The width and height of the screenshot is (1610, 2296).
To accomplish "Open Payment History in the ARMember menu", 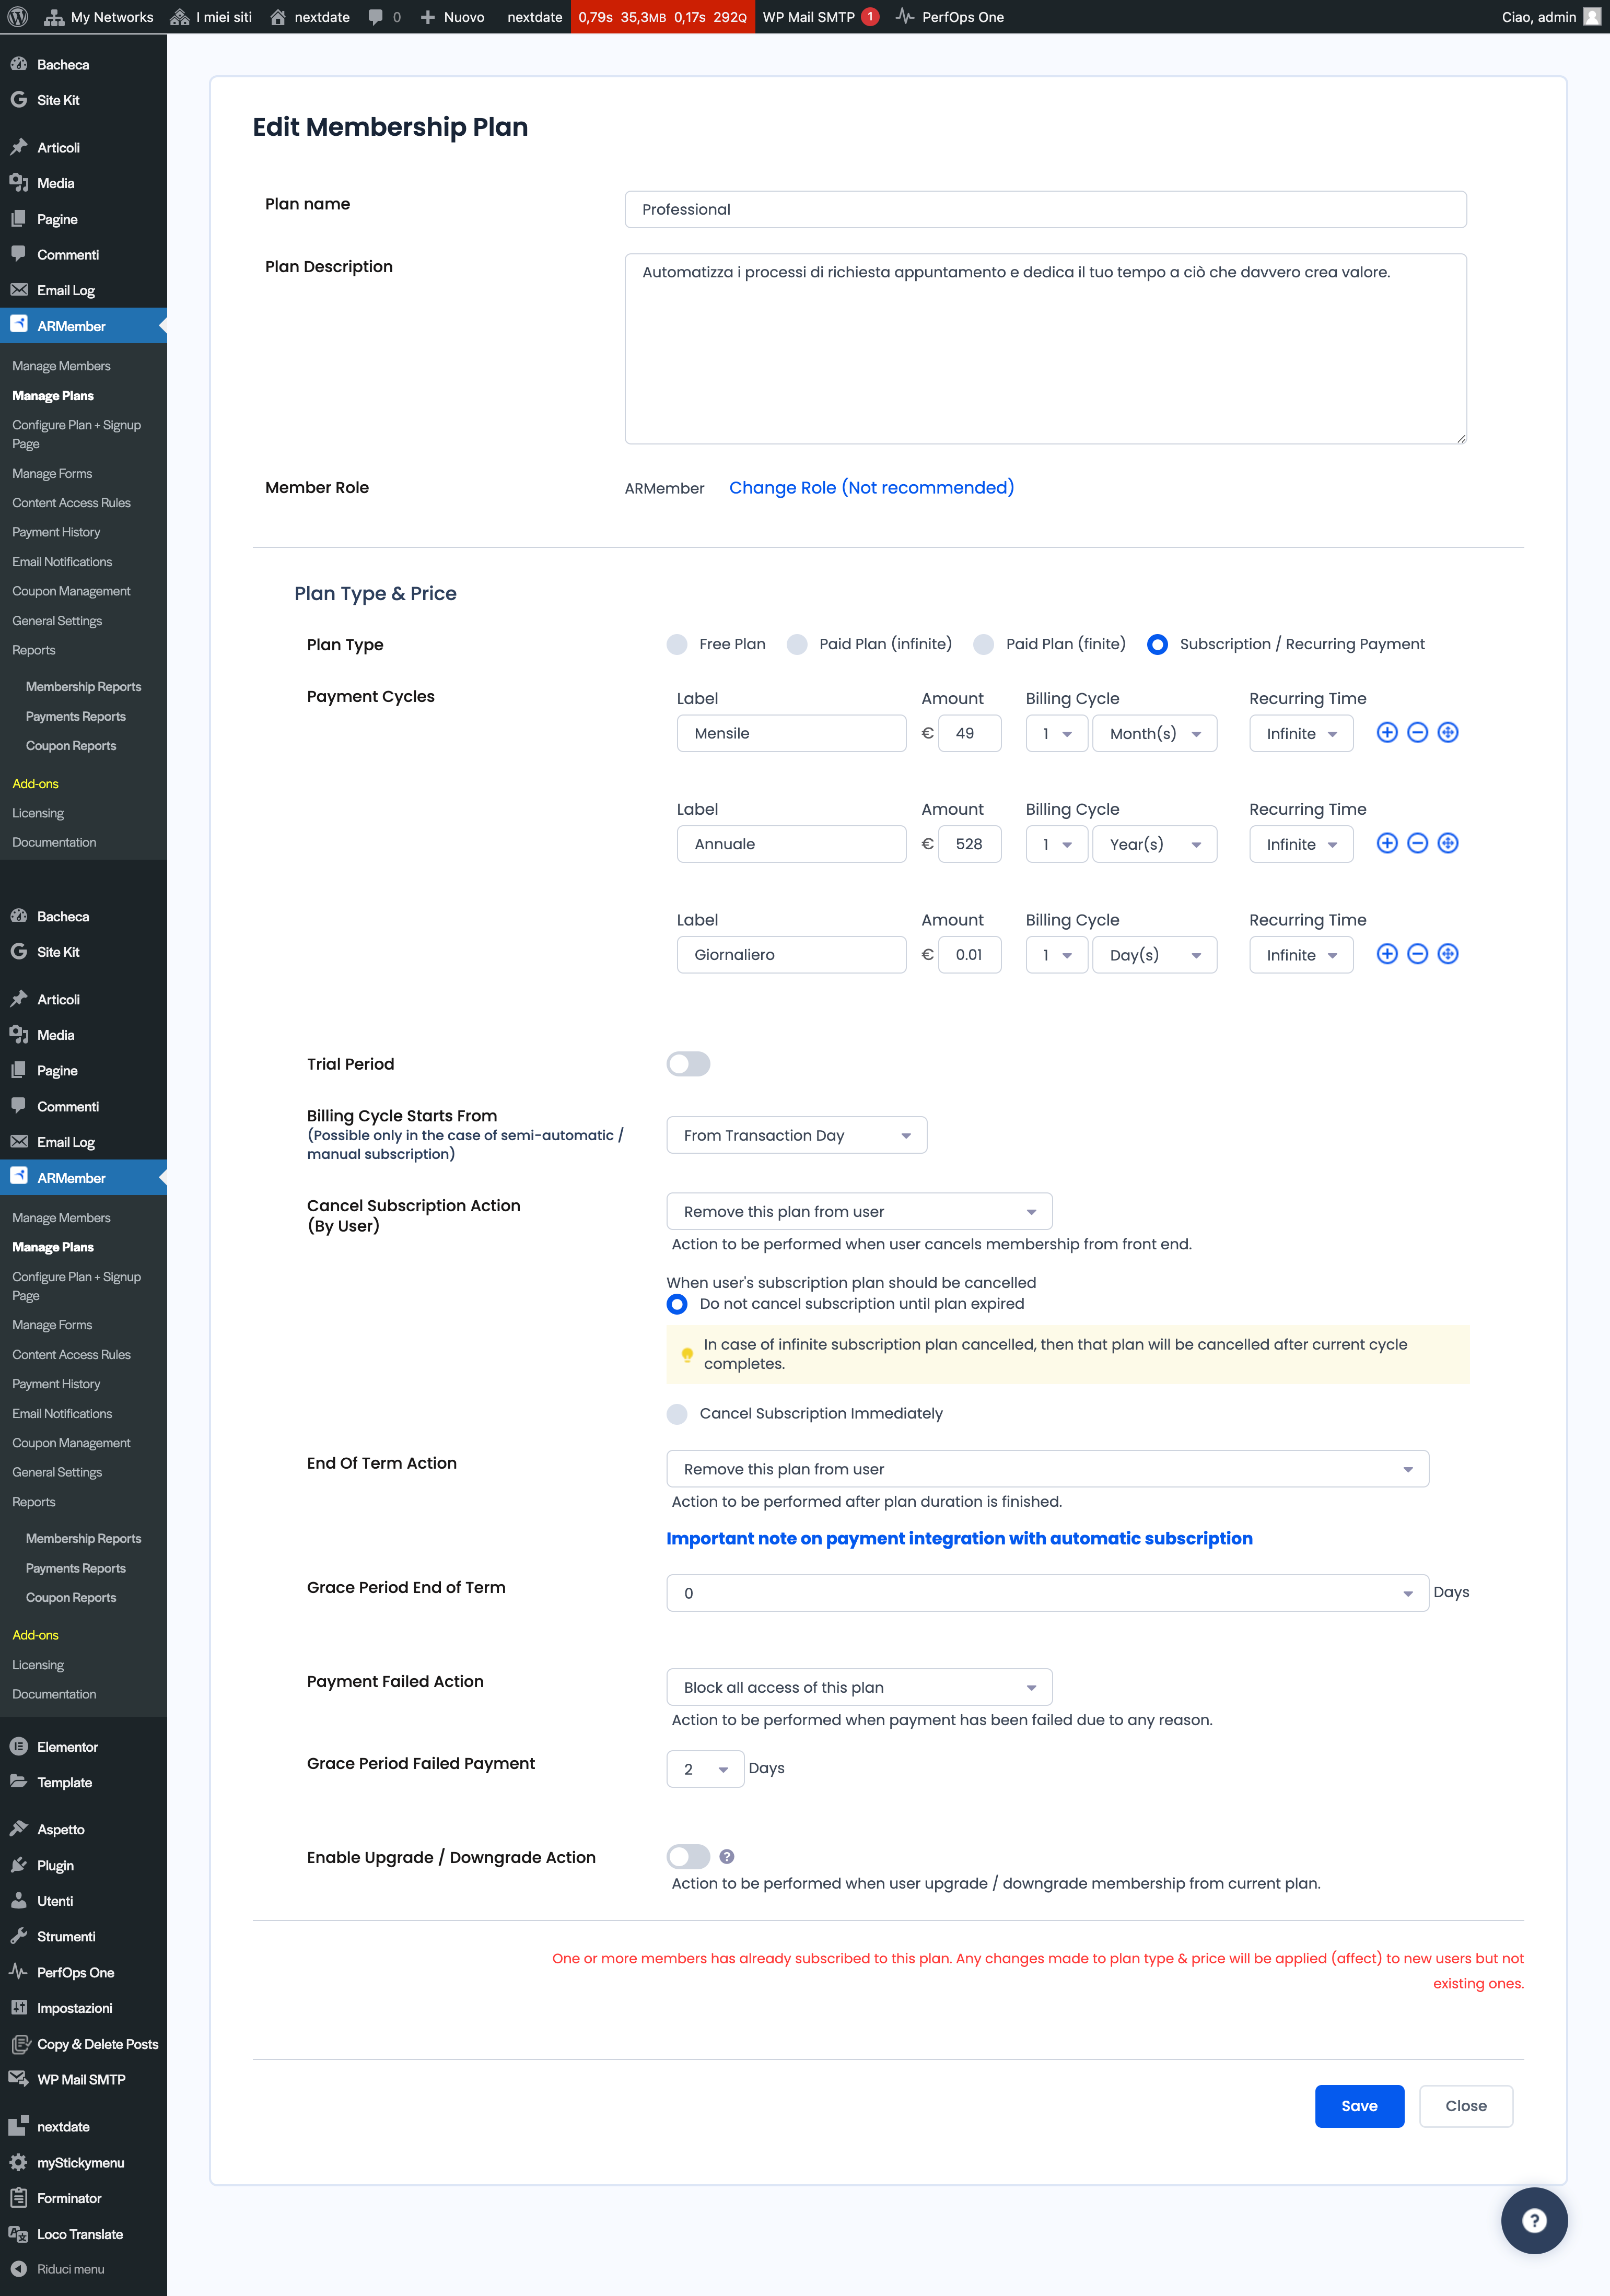I will 56,532.
